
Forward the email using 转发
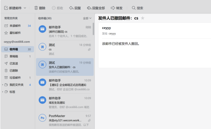[116, 8]
